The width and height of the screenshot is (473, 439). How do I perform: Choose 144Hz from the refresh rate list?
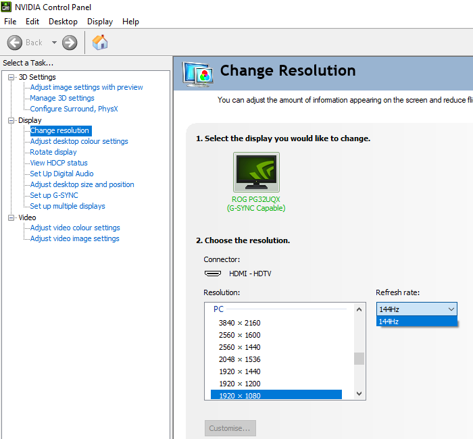[417, 321]
